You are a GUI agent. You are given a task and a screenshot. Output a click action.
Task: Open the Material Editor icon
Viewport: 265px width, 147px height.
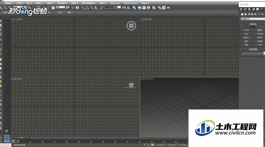(x=154, y=8)
